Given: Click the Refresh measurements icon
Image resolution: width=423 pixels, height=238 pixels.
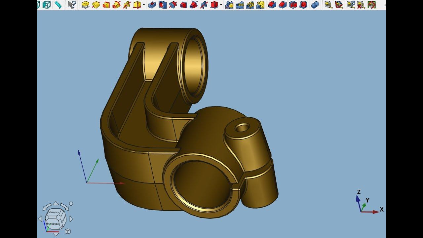Looking at the screenshot, I should [351, 5].
